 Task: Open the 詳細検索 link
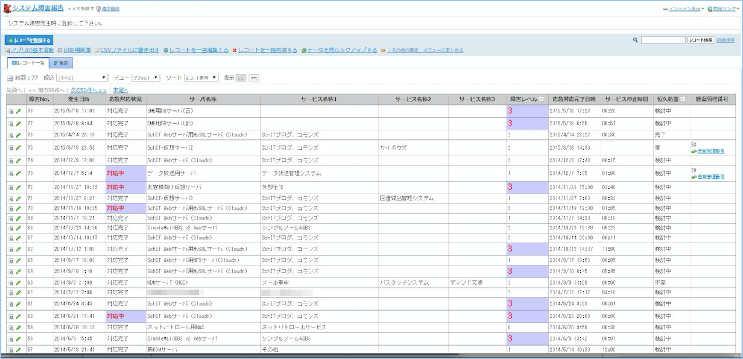point(726,40)
